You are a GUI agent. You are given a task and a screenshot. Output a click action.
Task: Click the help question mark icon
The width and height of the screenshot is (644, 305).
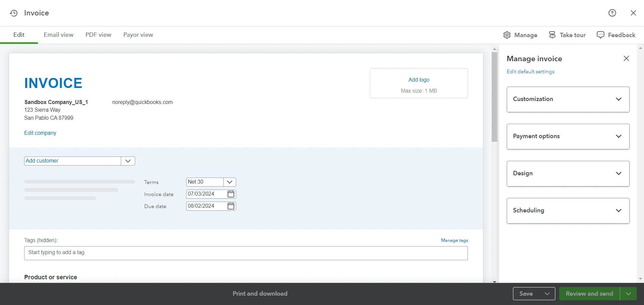point(612,13)
